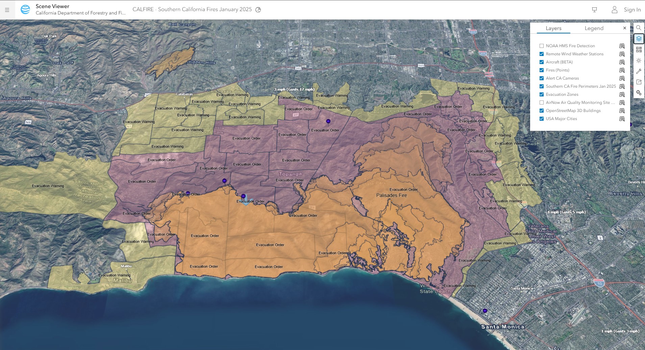Image resolution: width=645 pixels, height=350 pixels.
Task: Open the Search tool in the right sidebar
Action: coord(639,28)
